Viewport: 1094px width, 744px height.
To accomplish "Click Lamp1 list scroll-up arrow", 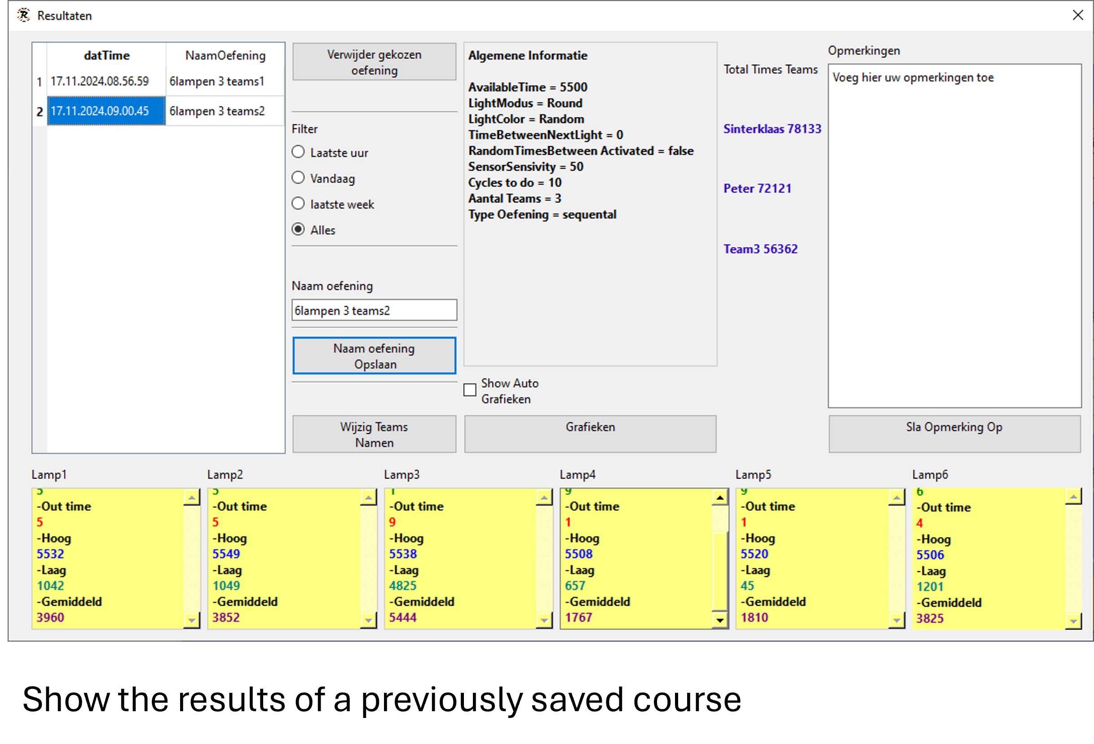I will pos(192,497).
